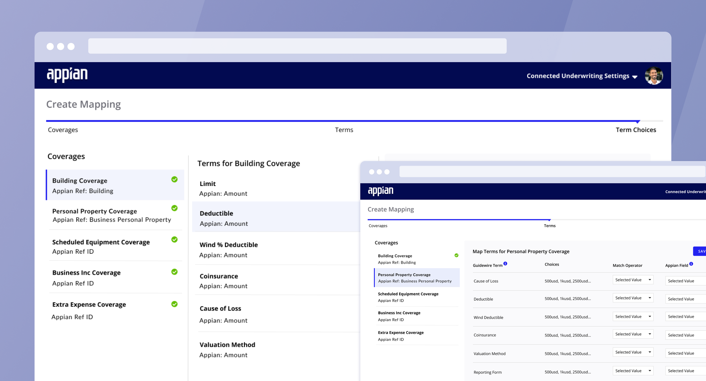Click checkmark for Scheduled Equipment Coverage
Viewport: 706px width, 381px height.
(x=175, y=240)
